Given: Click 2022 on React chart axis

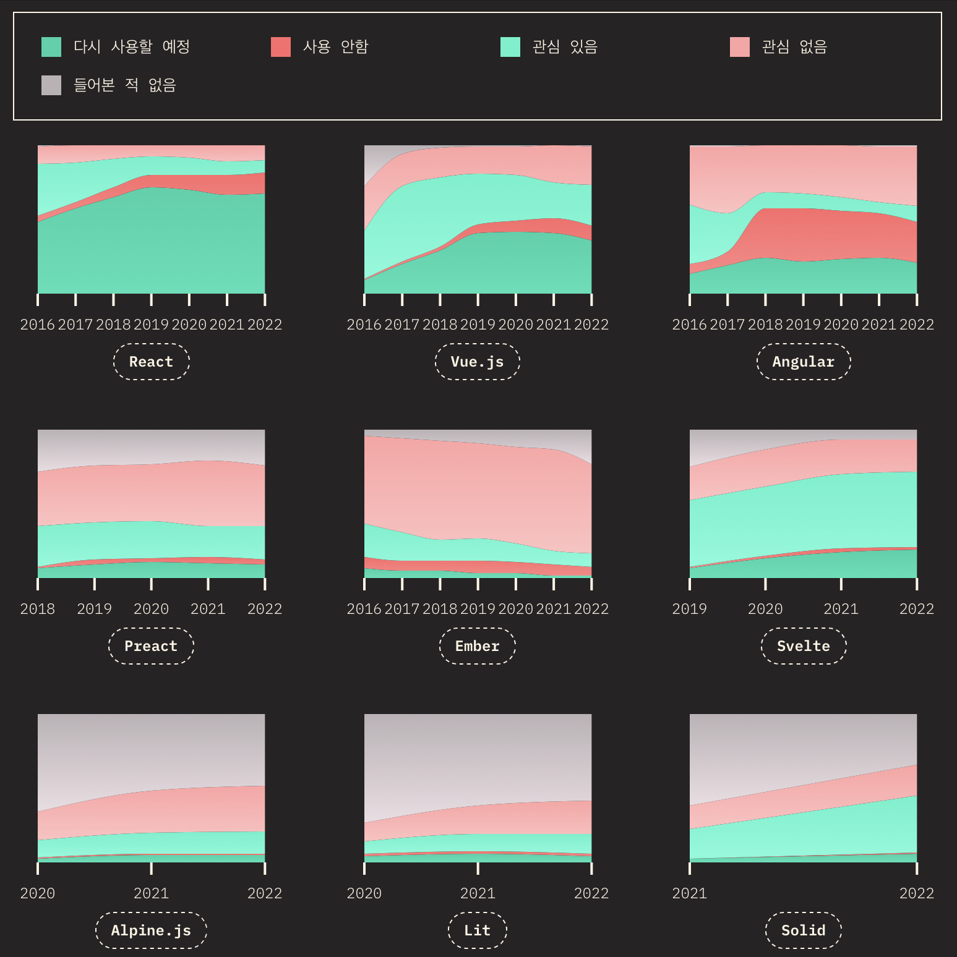Looking at the screenshot, I should pyautogui.click(x=265, y=325).
